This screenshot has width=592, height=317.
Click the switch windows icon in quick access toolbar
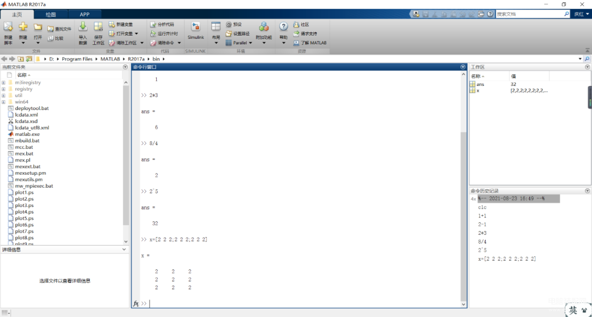(481, 14)
